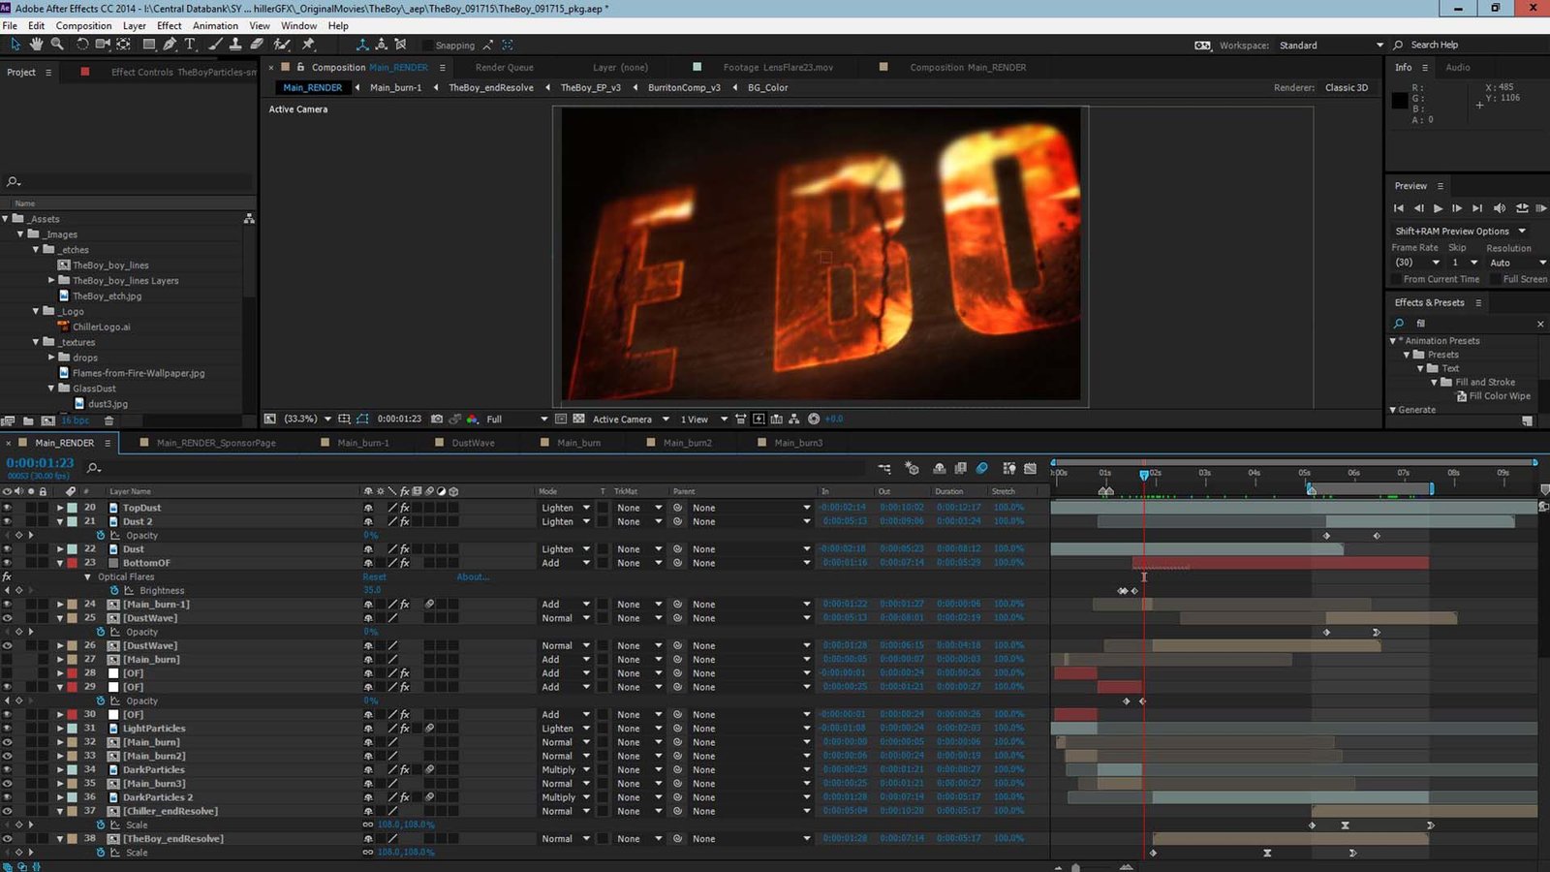Screen dimensions: 1550x872
Task: Open the Composition menu
Action: (x=83, y=26)
